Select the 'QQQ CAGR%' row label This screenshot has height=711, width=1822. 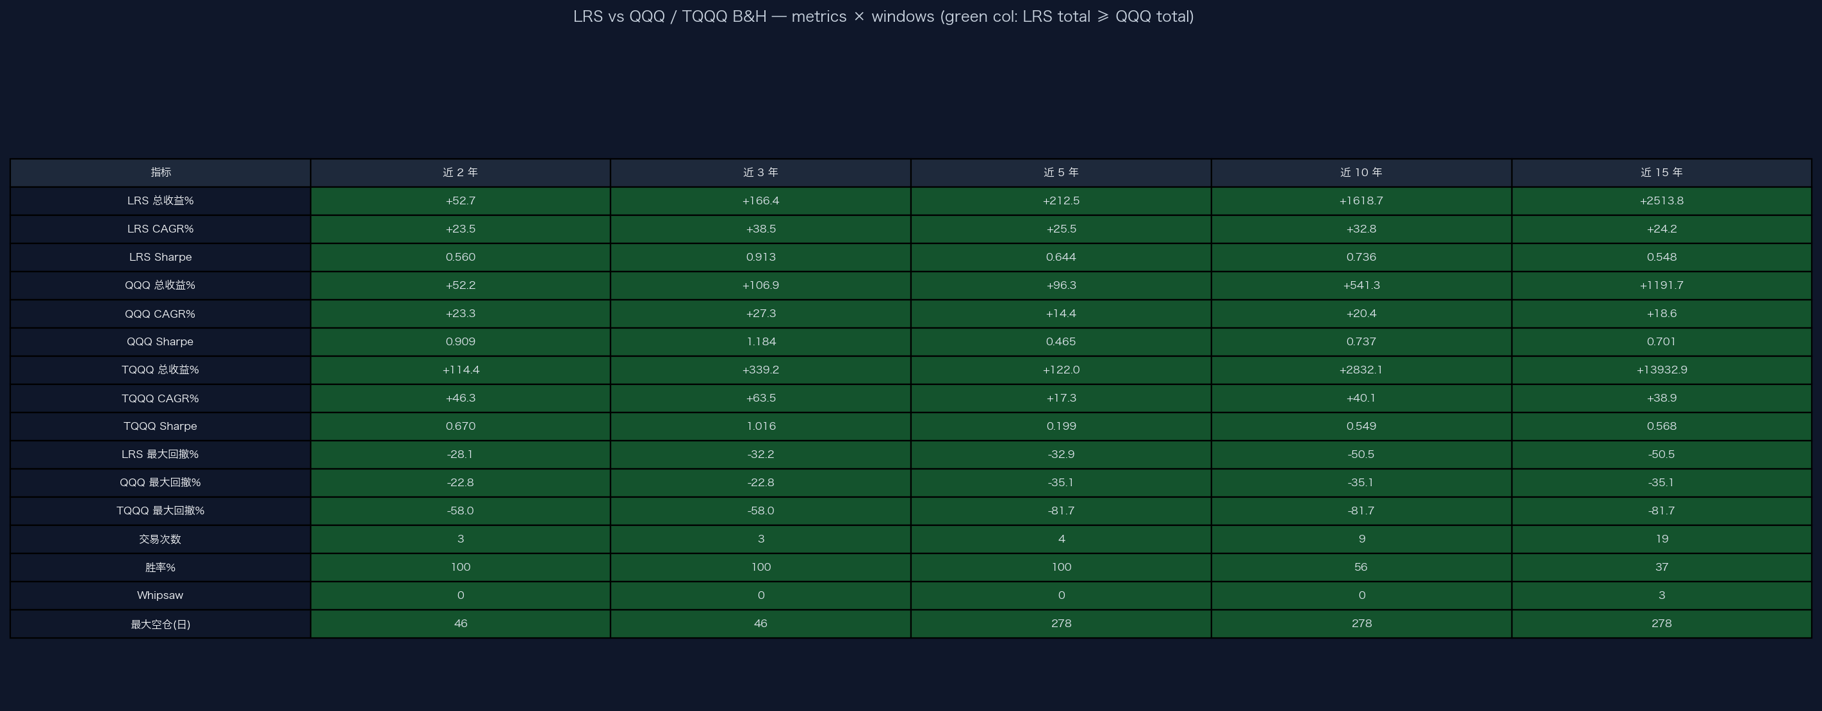161,313
